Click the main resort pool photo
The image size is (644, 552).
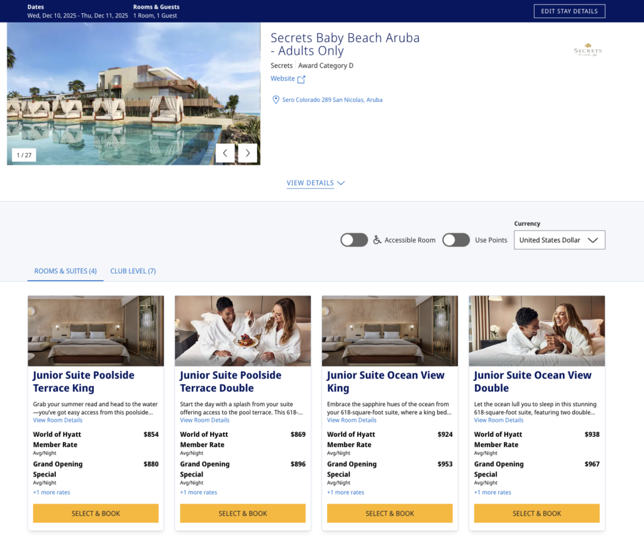133,94
